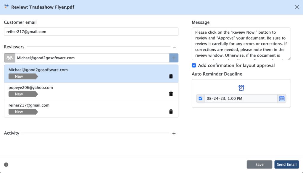The image size is (303, 173).
Task: Click inside the Customer email field
Action: point(91,32)
